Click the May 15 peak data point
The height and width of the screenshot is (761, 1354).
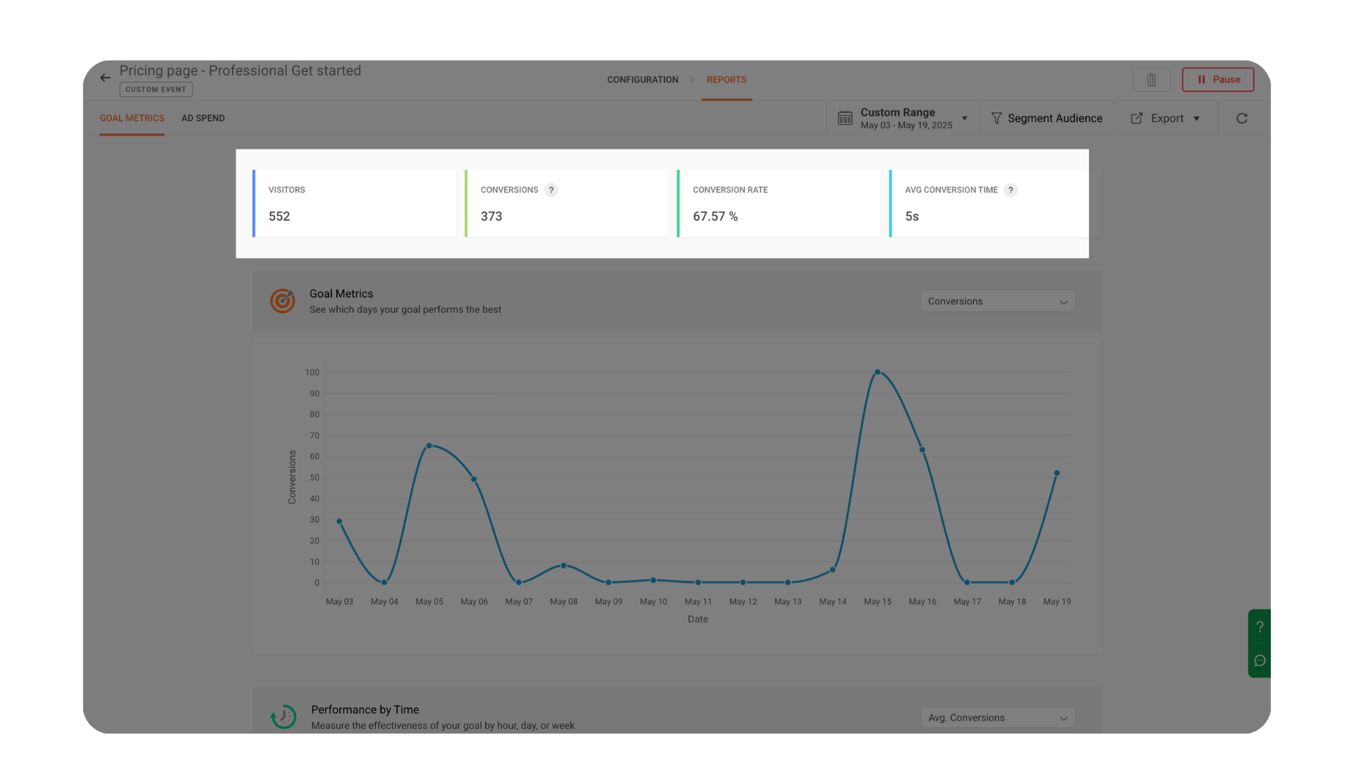tap(877, 372)
